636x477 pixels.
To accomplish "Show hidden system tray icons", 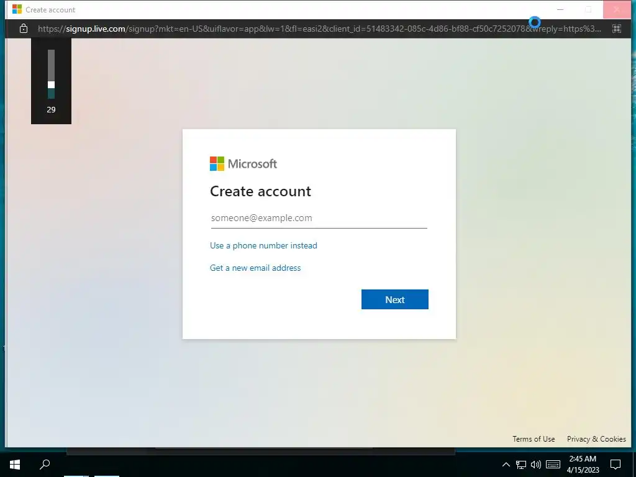I will point(506,465).
